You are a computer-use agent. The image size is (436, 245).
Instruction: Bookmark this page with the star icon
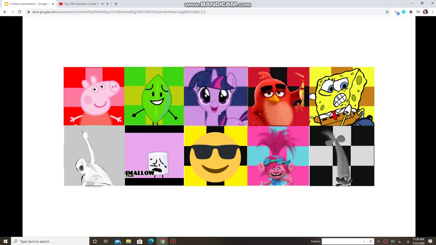[x=387, y=12]
